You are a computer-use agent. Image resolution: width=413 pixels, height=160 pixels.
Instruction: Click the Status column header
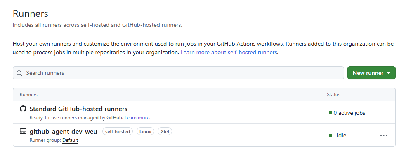[x=333, y=95]
